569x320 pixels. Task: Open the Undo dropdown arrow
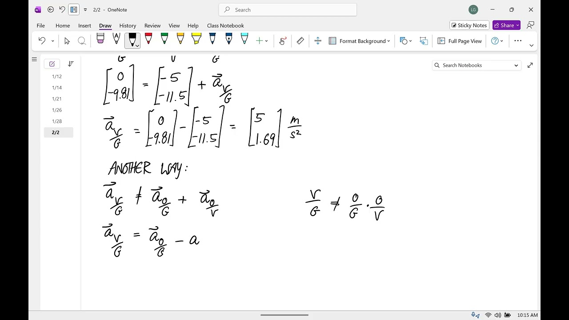pos(52,41)
